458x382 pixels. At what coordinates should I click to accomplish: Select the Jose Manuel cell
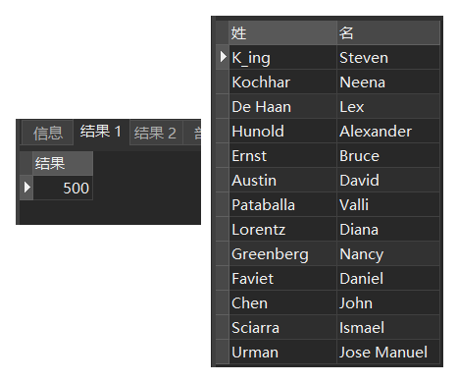pos(388,352)
